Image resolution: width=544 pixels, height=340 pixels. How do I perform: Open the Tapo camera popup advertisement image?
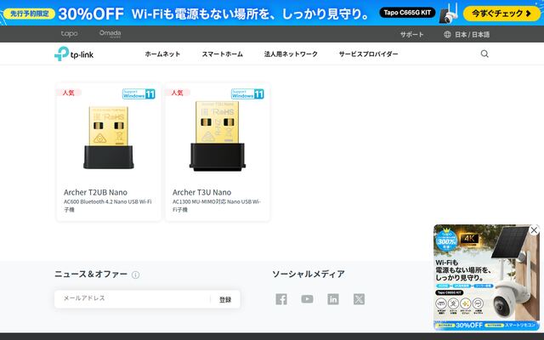tap(487, 277)
